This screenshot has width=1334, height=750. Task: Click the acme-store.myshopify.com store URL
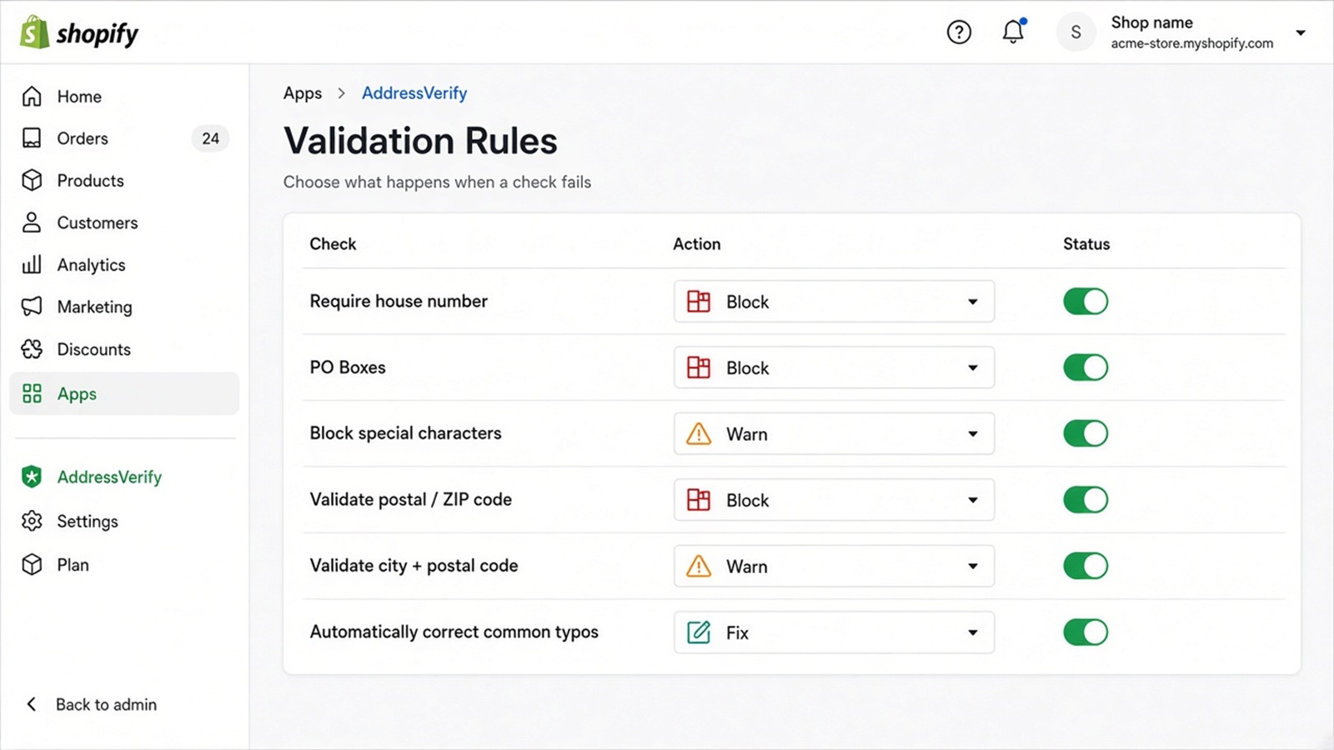pyautogui.click(x=1191, y=43)
